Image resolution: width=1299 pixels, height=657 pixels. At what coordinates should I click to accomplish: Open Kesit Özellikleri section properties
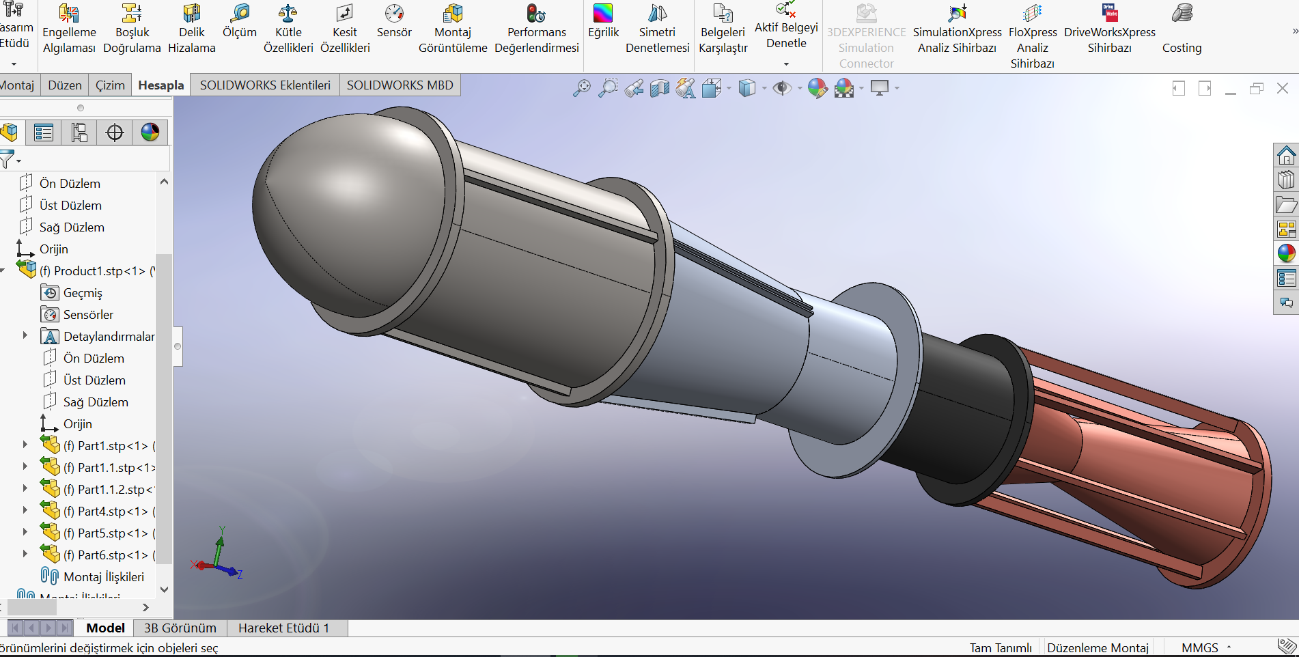point(345,29)
